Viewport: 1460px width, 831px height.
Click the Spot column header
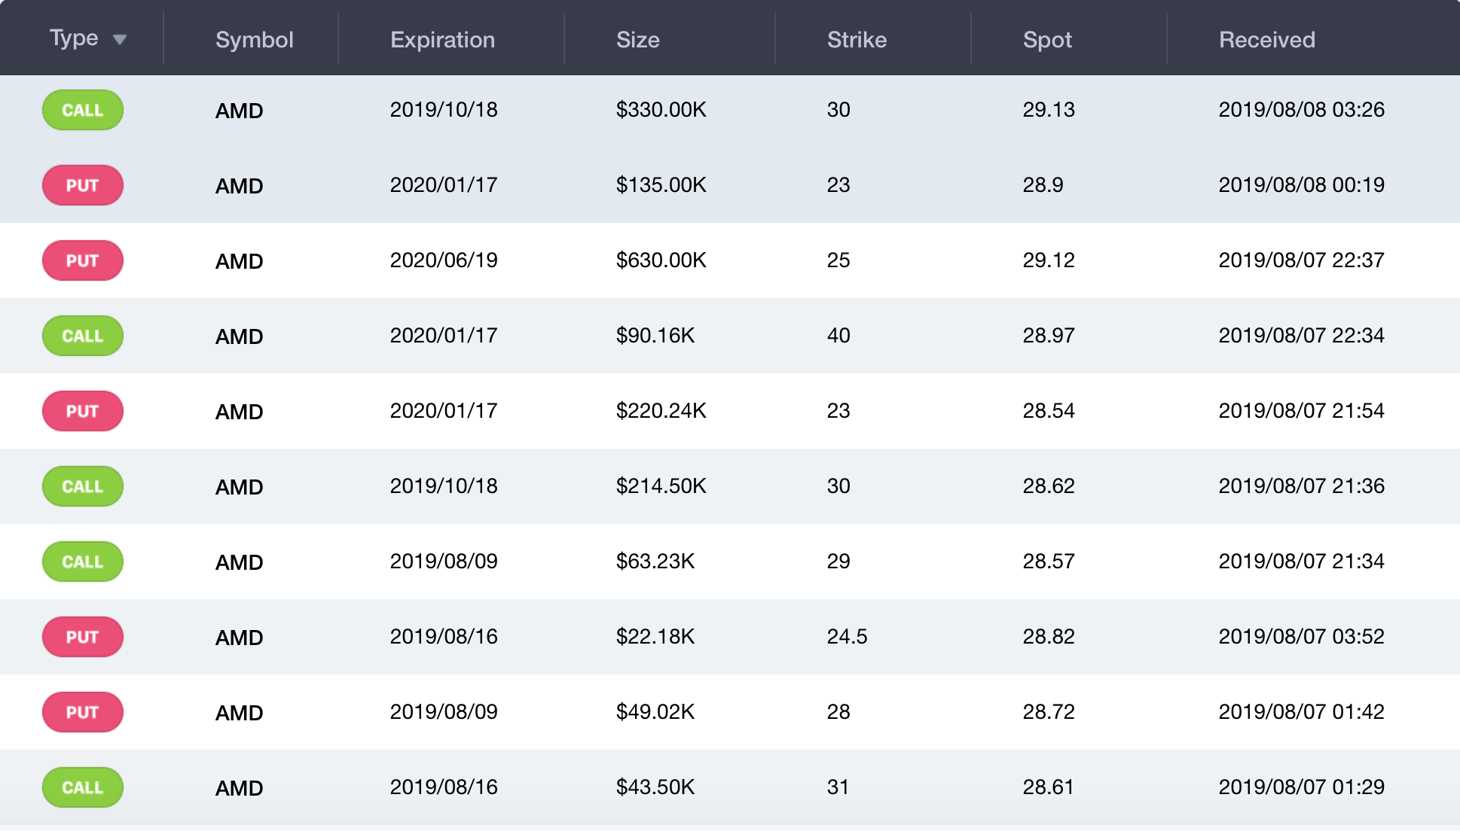click(1047, 40)
